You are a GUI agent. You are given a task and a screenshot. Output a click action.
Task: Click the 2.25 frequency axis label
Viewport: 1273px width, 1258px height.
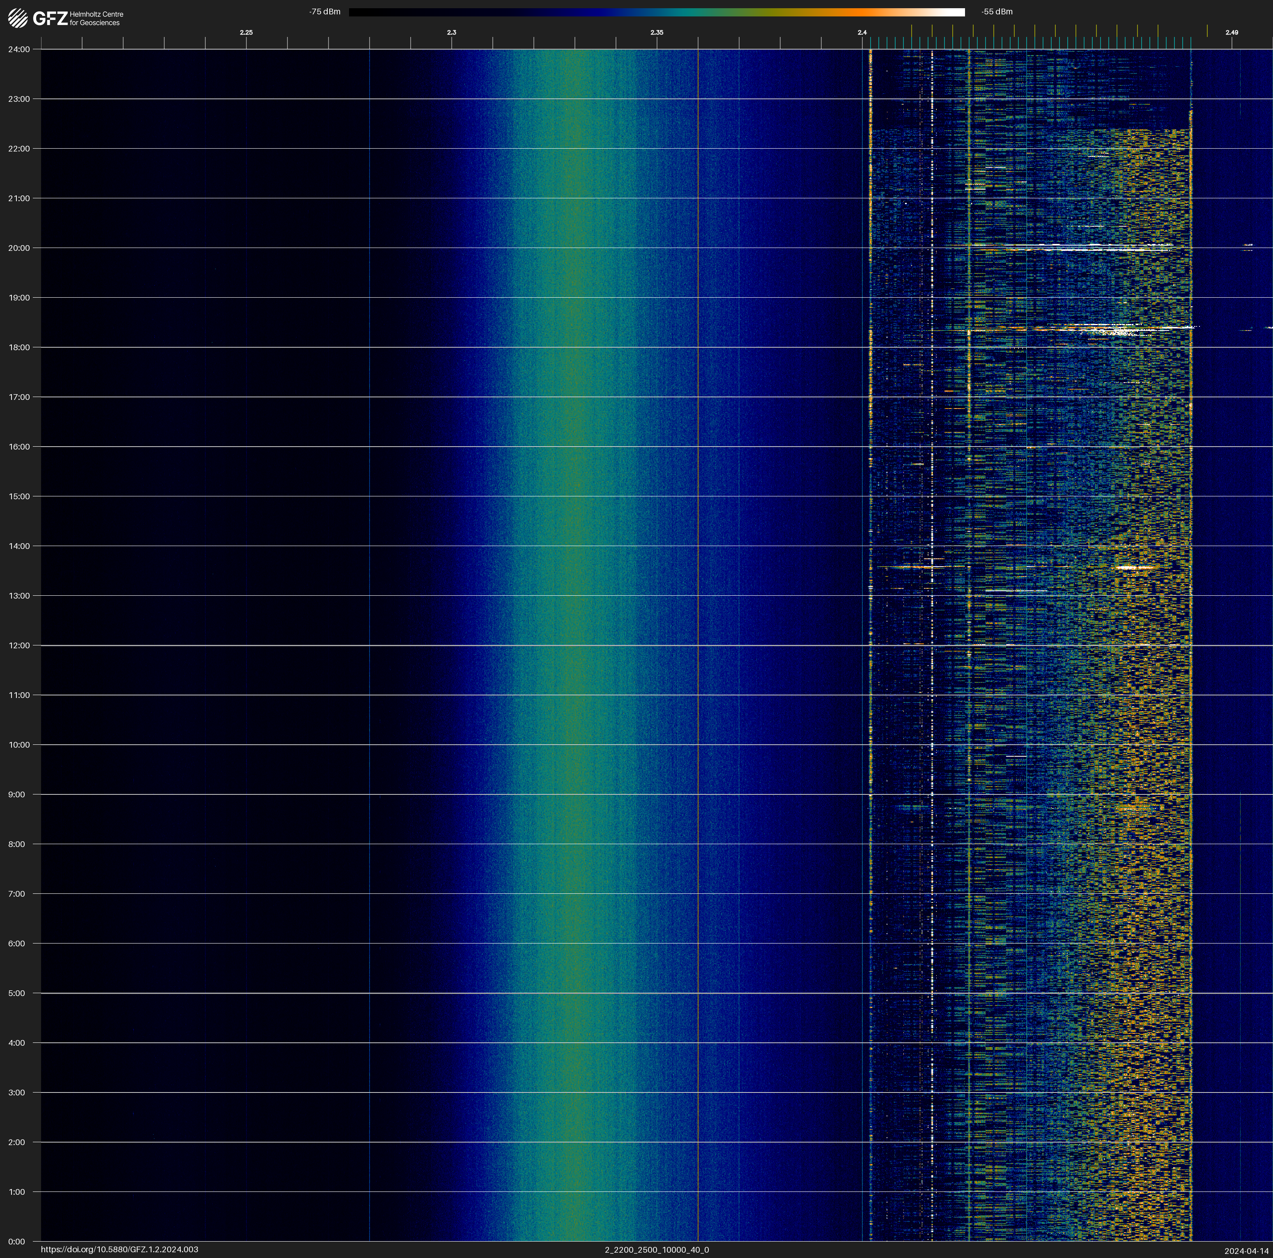coord(246,32)
